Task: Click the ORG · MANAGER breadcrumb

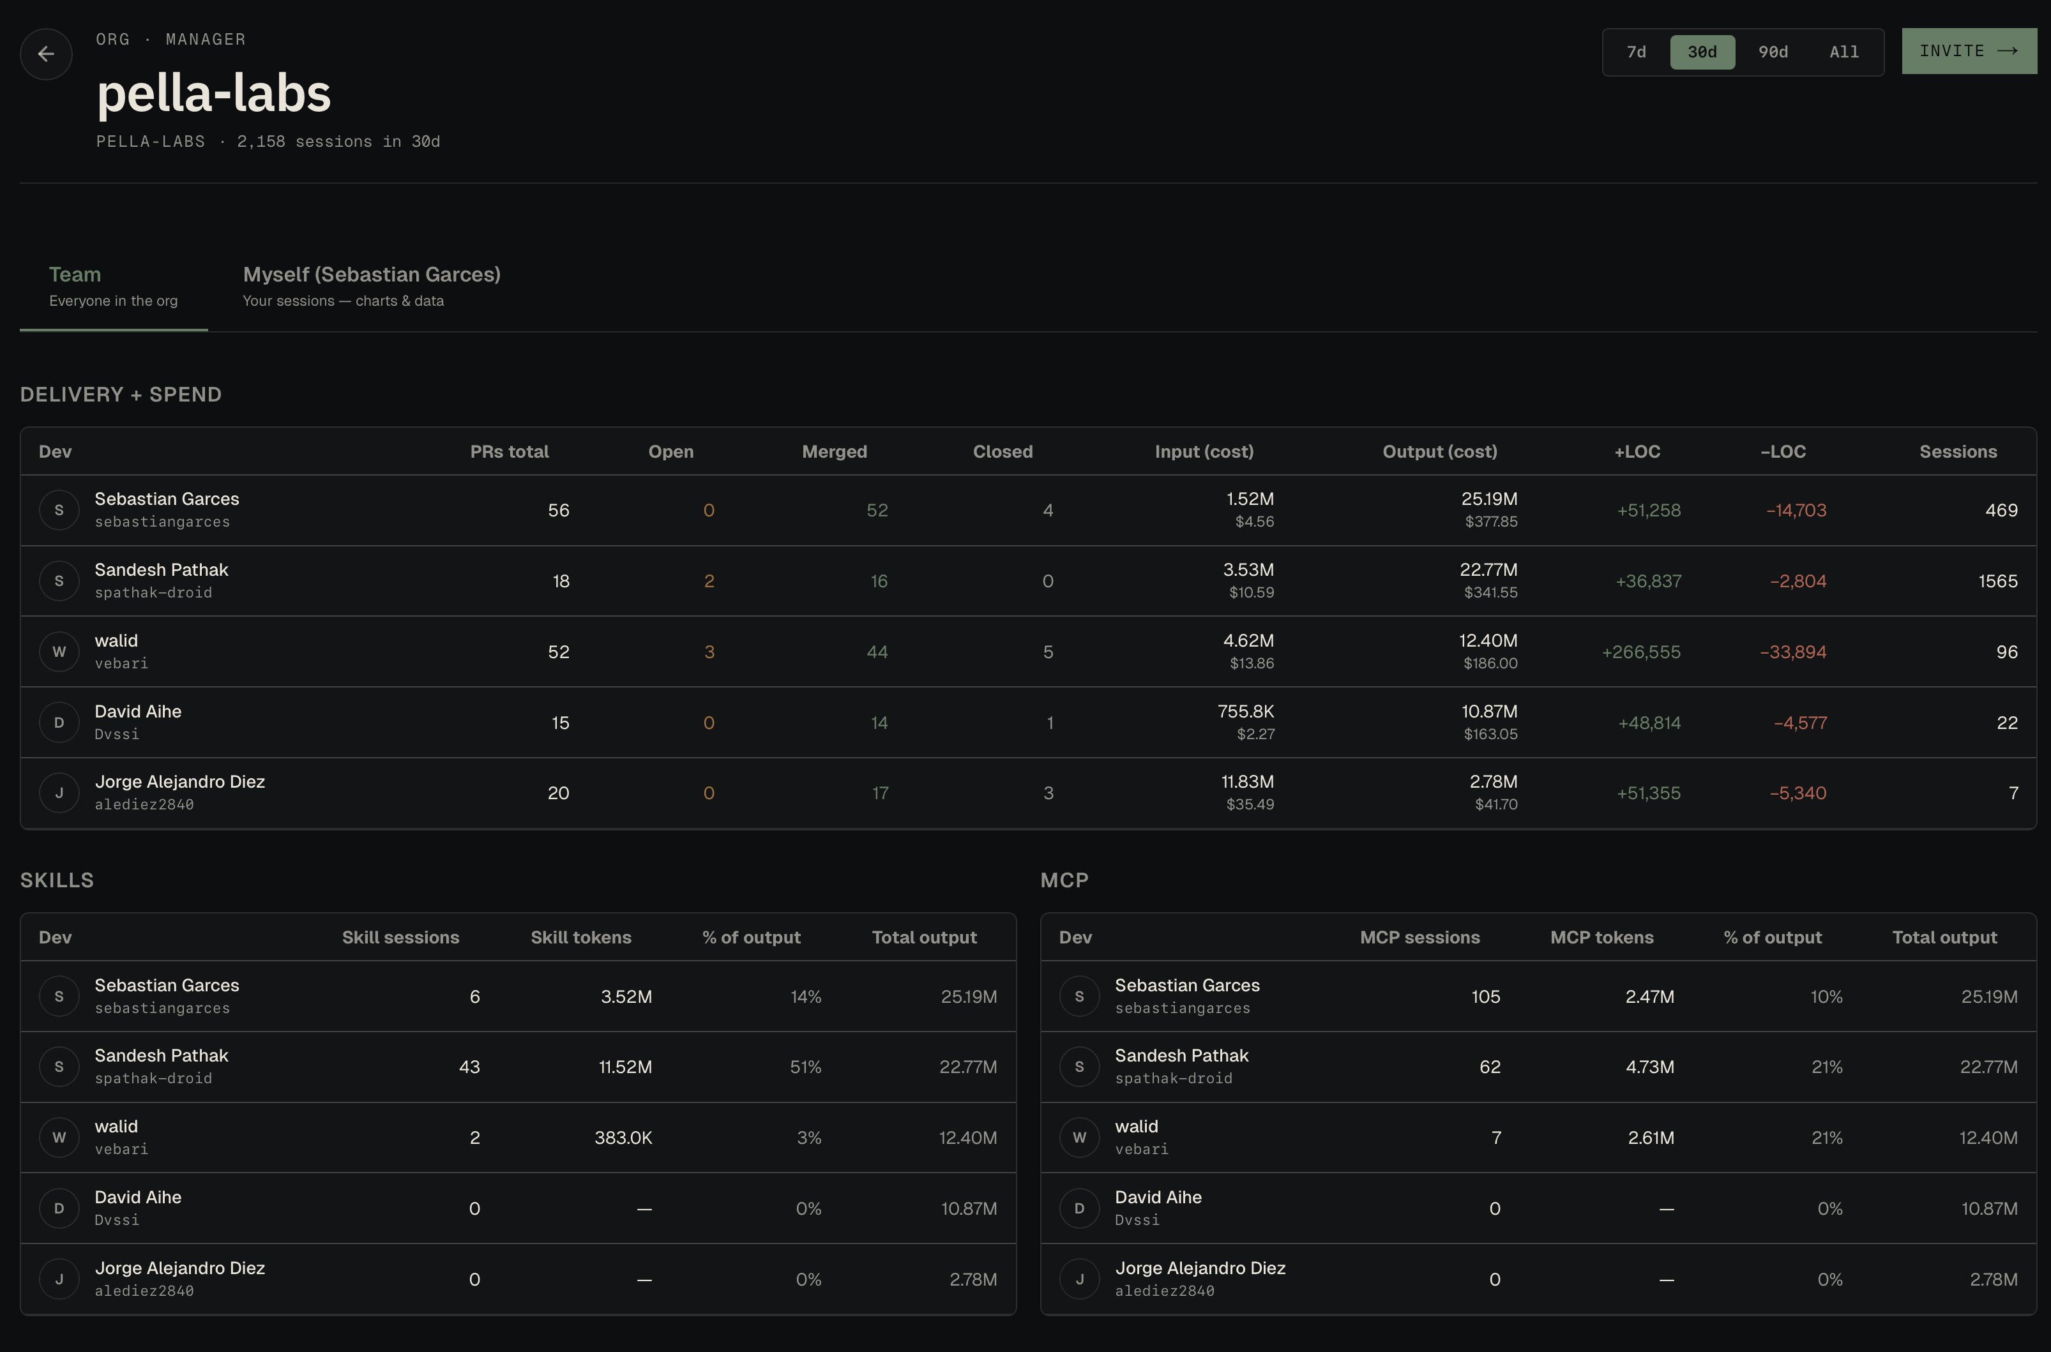Action: pyautogui.click(x=170, y=39)
